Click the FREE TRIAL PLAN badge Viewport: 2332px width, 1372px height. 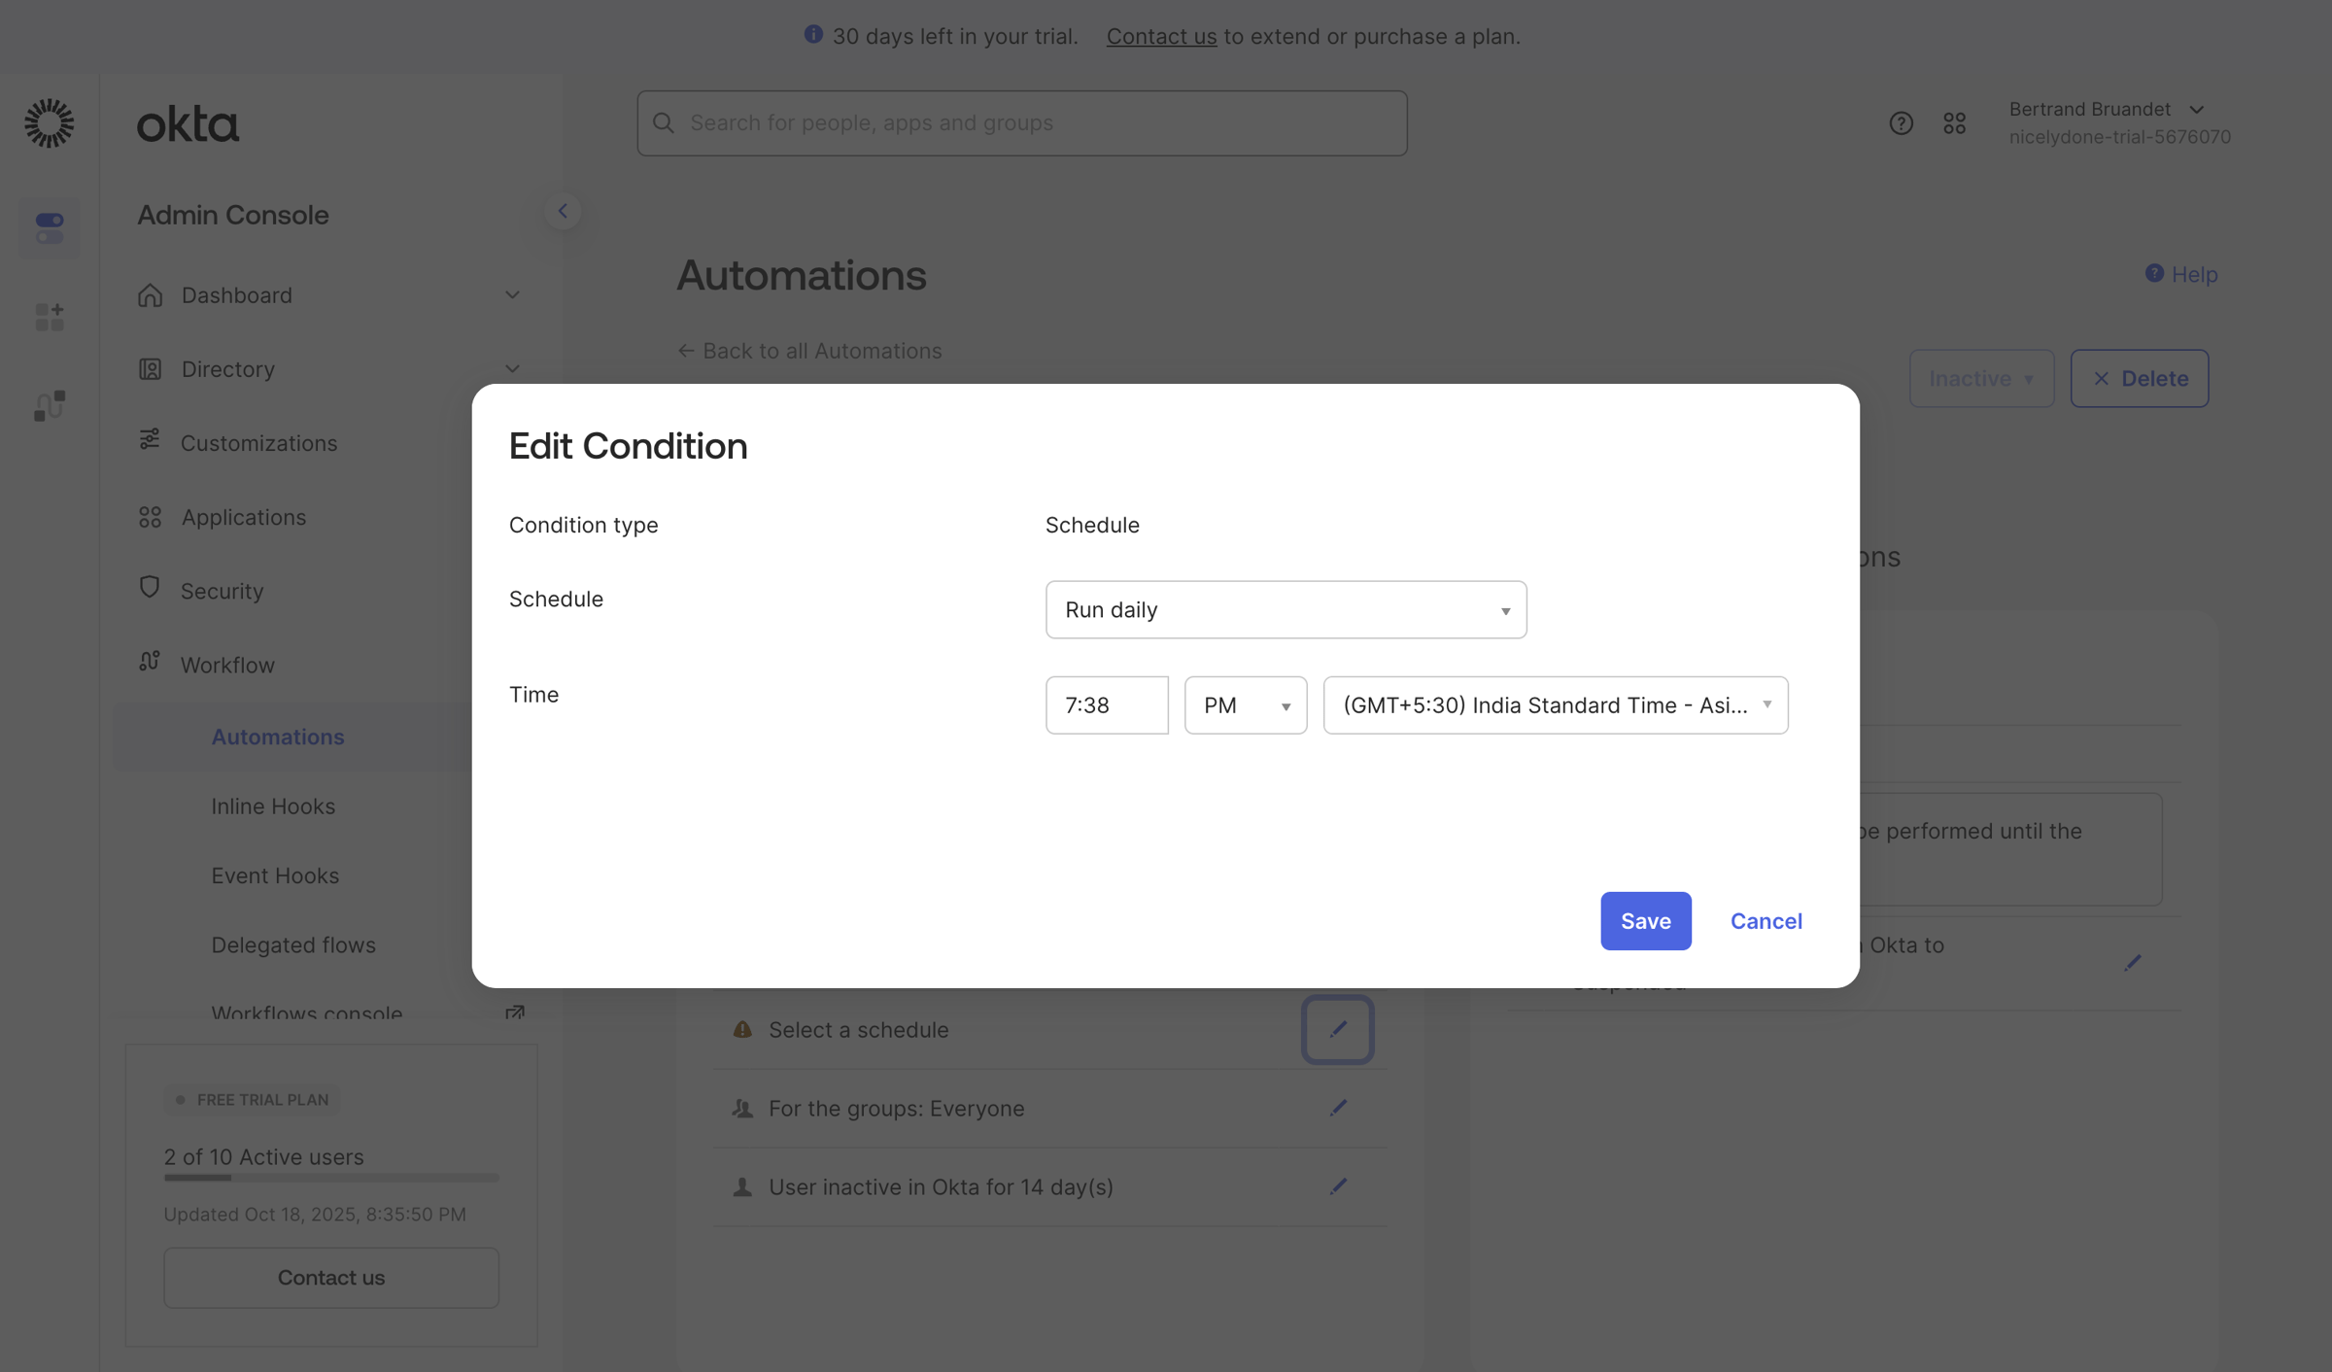(251, 1100)
